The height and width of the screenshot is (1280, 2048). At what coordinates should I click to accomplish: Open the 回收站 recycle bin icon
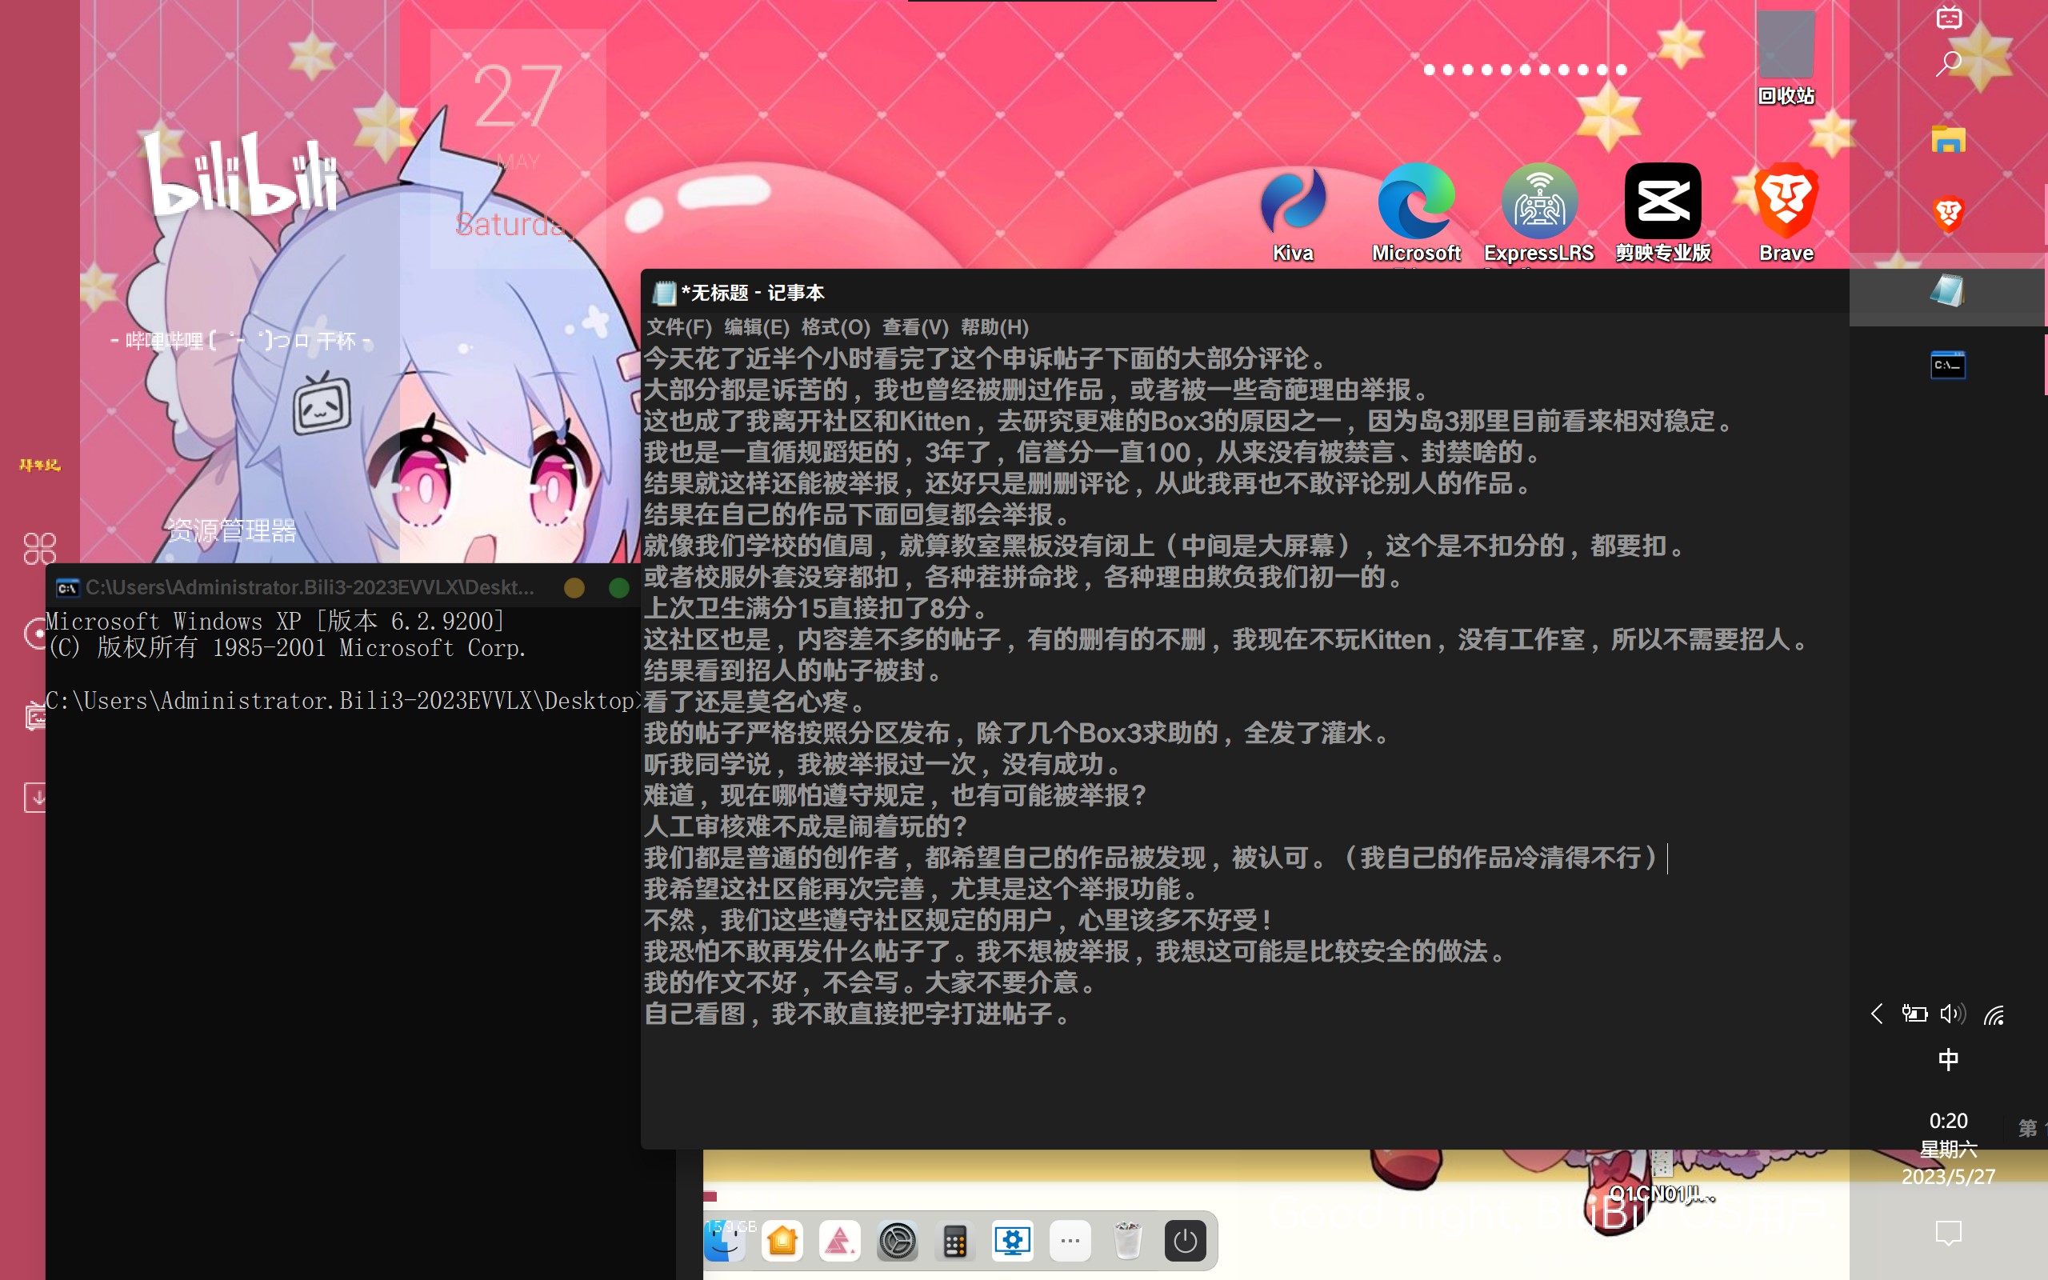tap(1786, 59)
